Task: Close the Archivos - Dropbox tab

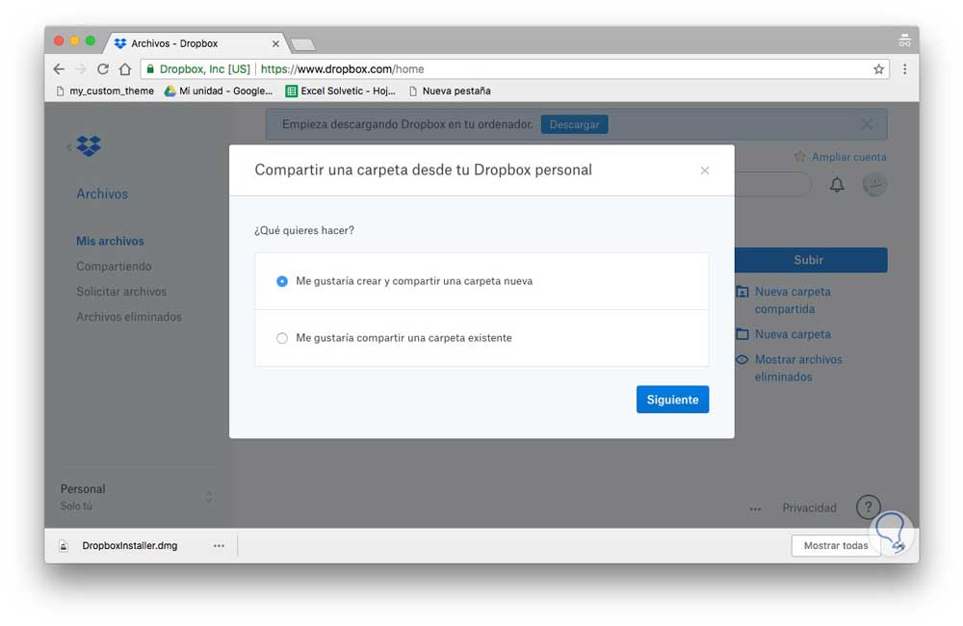Action: 275,43
